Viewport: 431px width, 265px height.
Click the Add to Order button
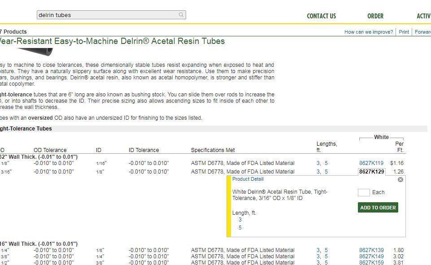click(x=378, y=208)
